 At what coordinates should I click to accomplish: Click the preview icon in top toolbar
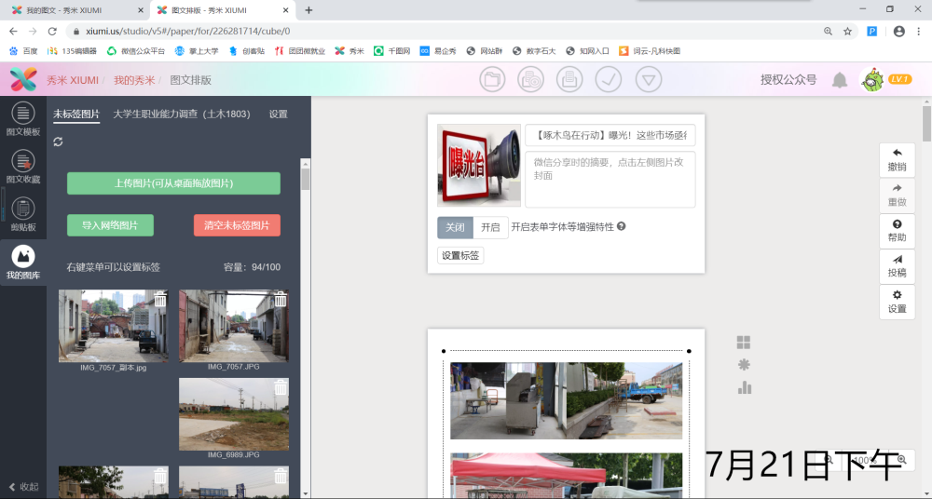pyautogui.click(x=531, y=80)
